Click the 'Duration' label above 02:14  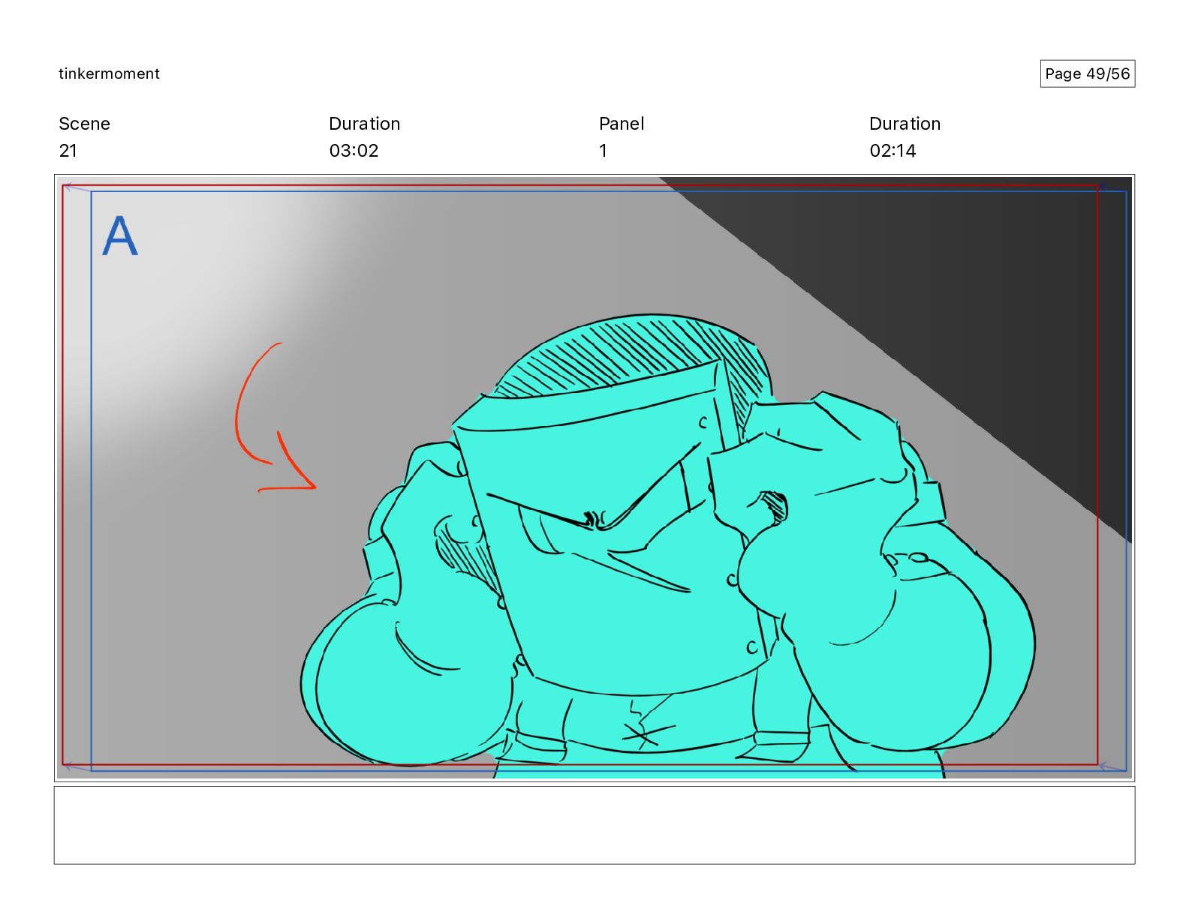point(905,124)
